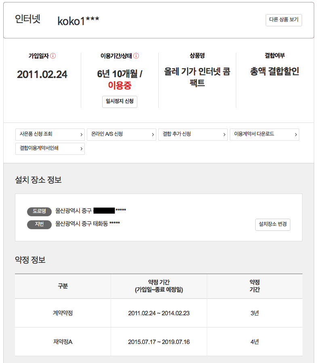
Task: Click the koko1*** account ID text
Action: (78, 21)
